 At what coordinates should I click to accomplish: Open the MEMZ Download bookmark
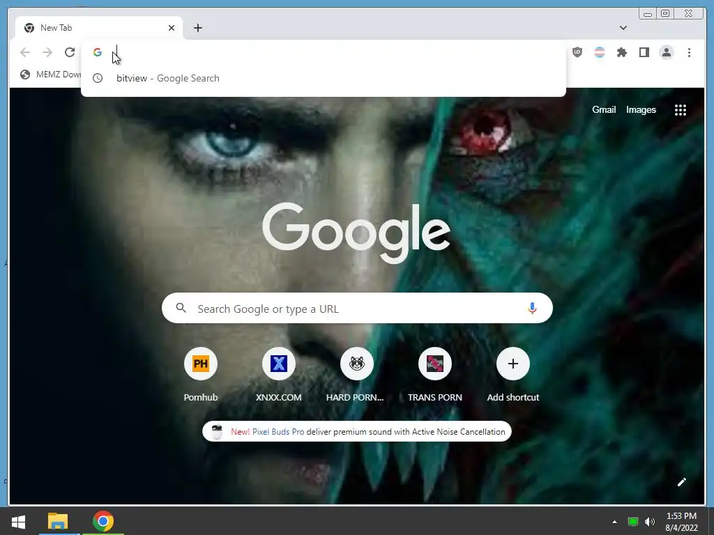point(50,74)
